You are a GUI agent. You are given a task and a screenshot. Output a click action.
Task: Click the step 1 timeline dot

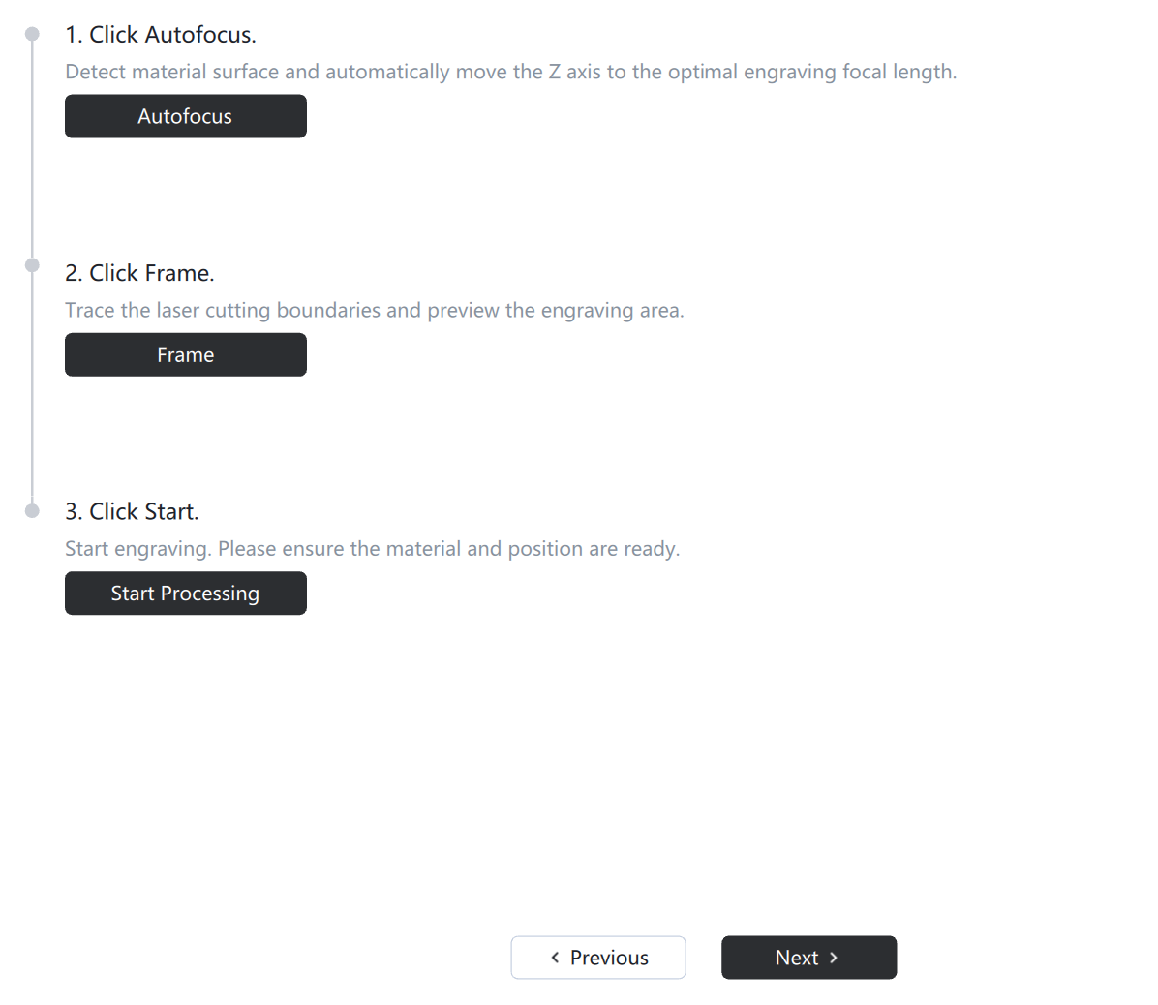point(32,35)
